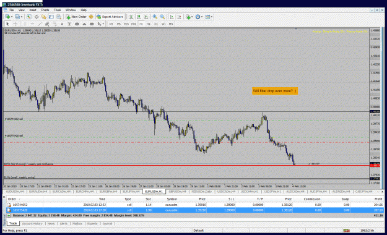This screenshot has width=387, height=235.
Task: Open the Profiles toolbar icon
Action: (17, 17)
